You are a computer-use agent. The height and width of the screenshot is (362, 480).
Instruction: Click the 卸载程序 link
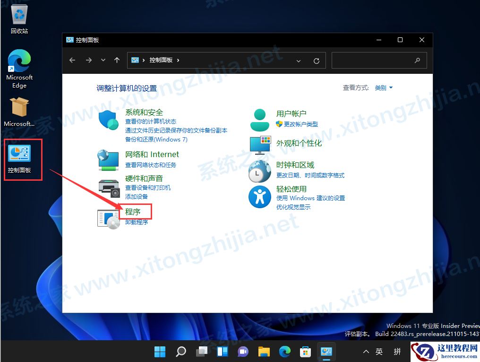[135, 222]
